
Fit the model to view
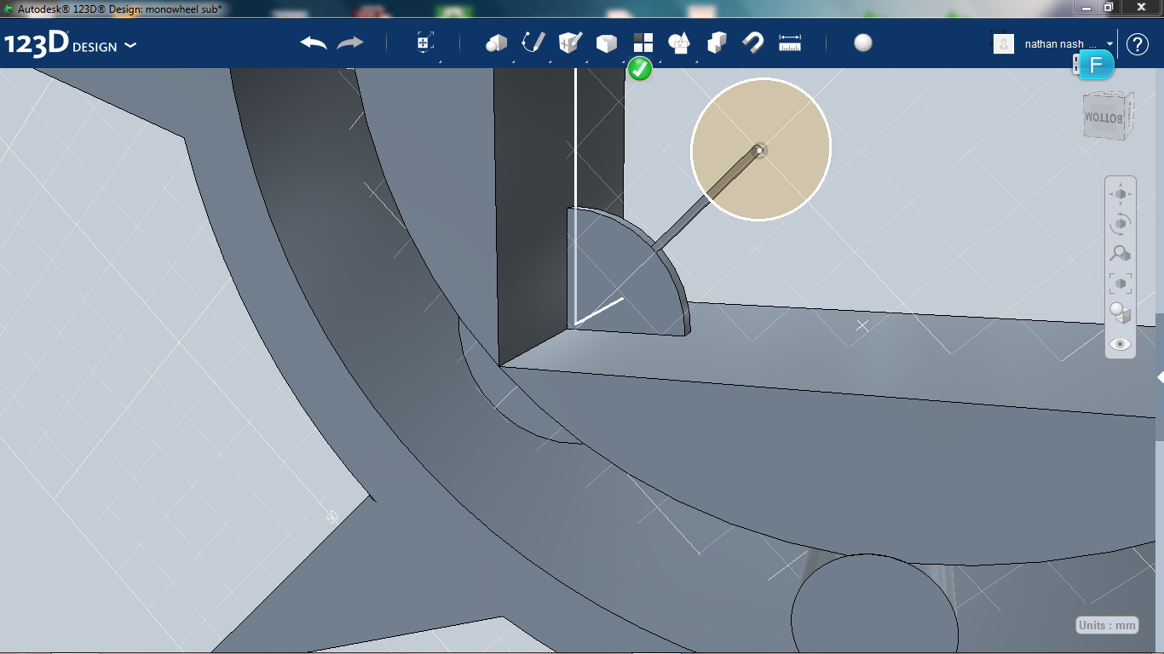tap(1120, 284)
